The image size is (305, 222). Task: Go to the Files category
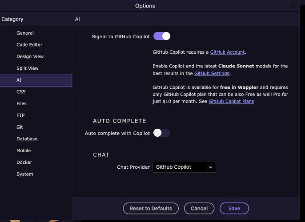(21, 103)
